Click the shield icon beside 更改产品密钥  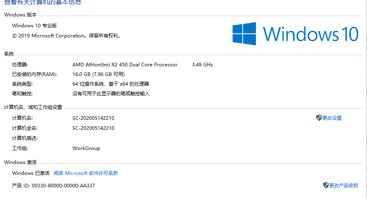(326, 185)
